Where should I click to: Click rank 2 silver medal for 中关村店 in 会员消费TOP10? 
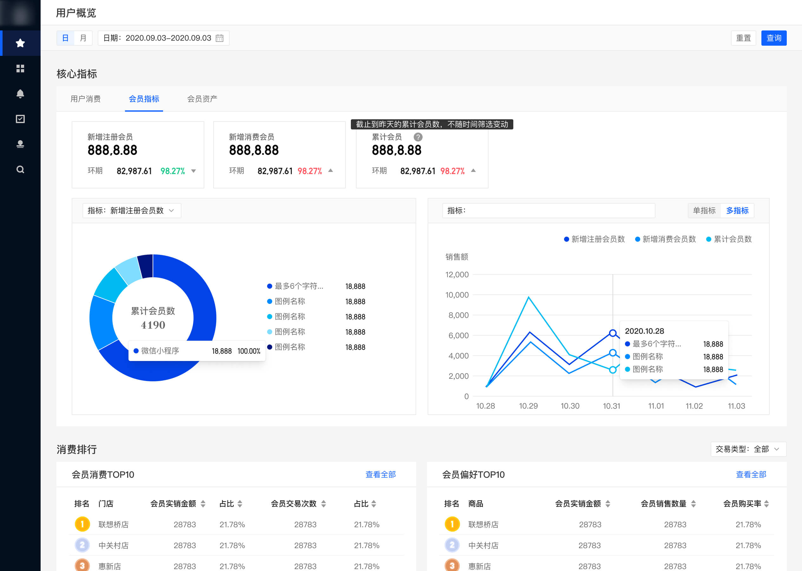[82, 545]
